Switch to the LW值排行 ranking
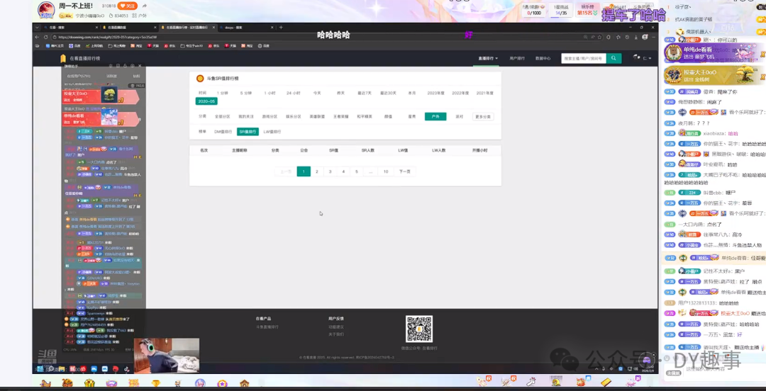The height and width of the screenshot is (391, 766). point(272,132)
